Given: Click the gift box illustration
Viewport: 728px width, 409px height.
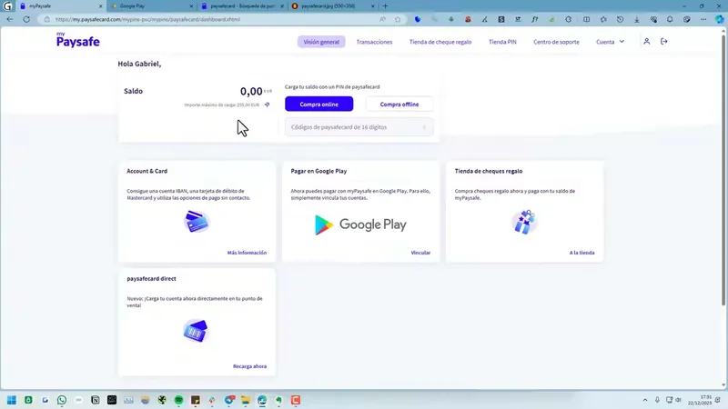Looking at the screenshot, I should point(524,222).
